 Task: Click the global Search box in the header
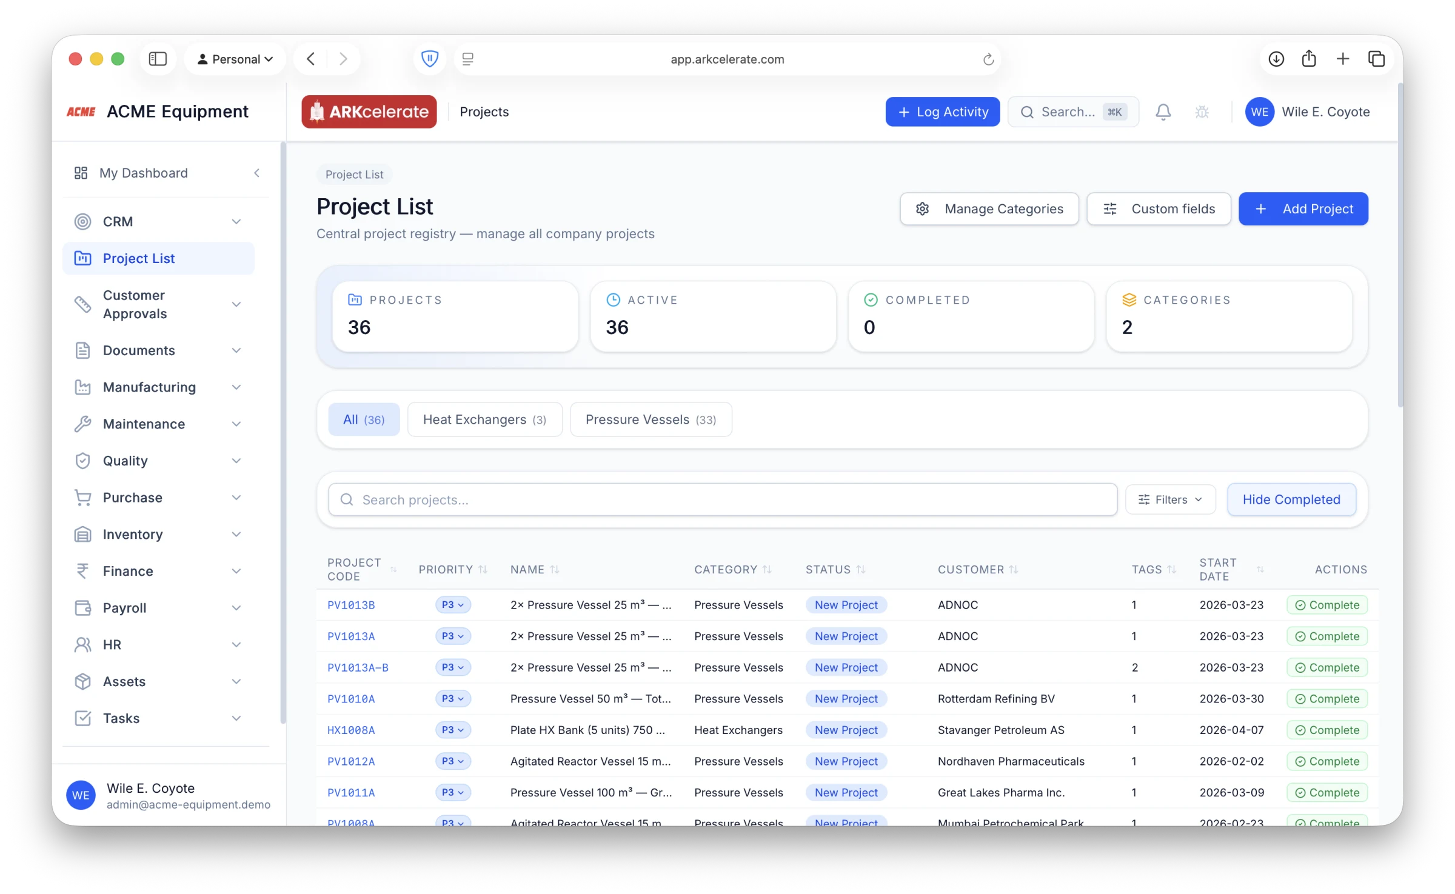pos(1073,112)
